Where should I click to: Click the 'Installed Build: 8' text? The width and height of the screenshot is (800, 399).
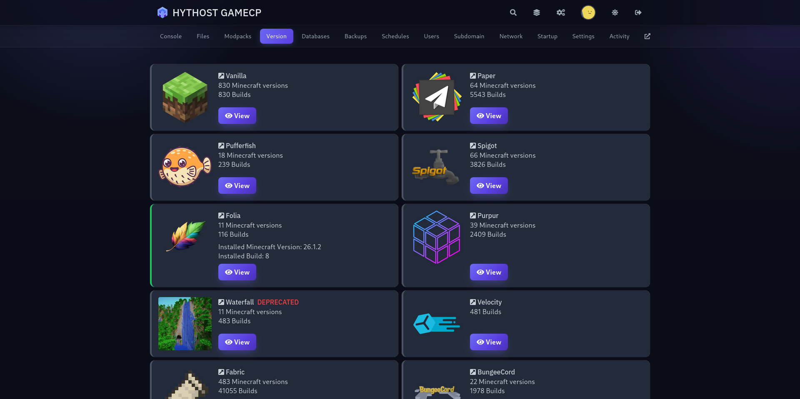(x=244, y=256)
